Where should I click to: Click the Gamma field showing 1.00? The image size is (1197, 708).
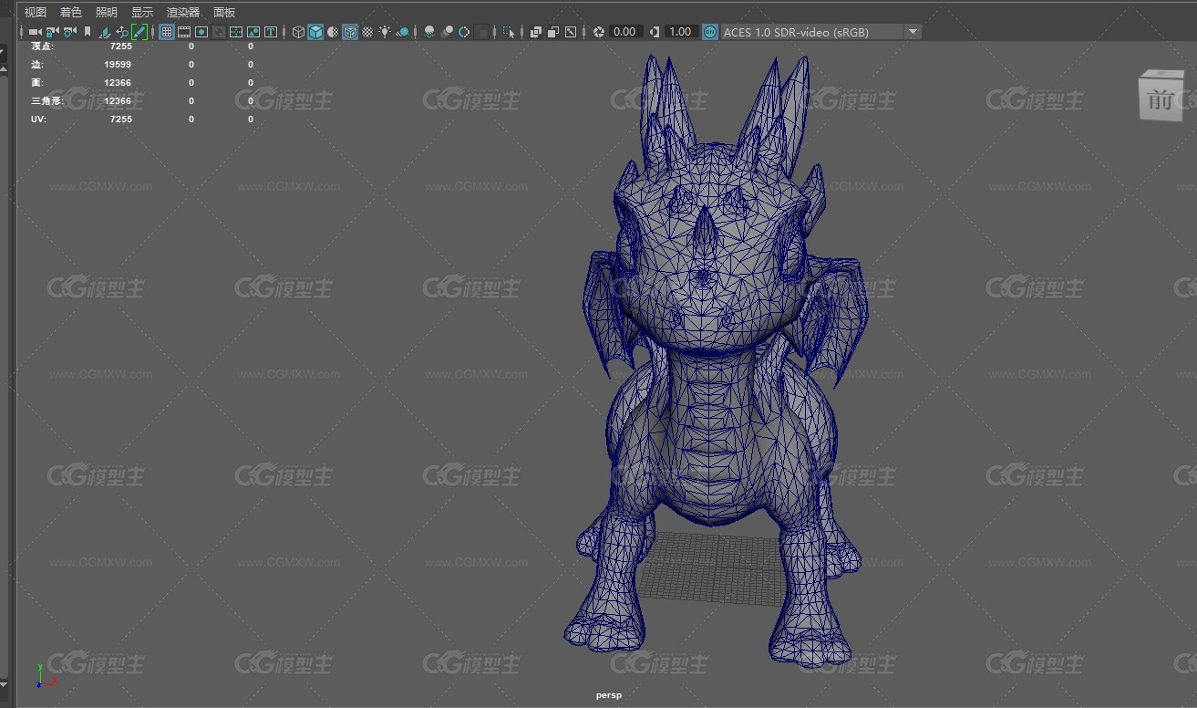(681, 32)
